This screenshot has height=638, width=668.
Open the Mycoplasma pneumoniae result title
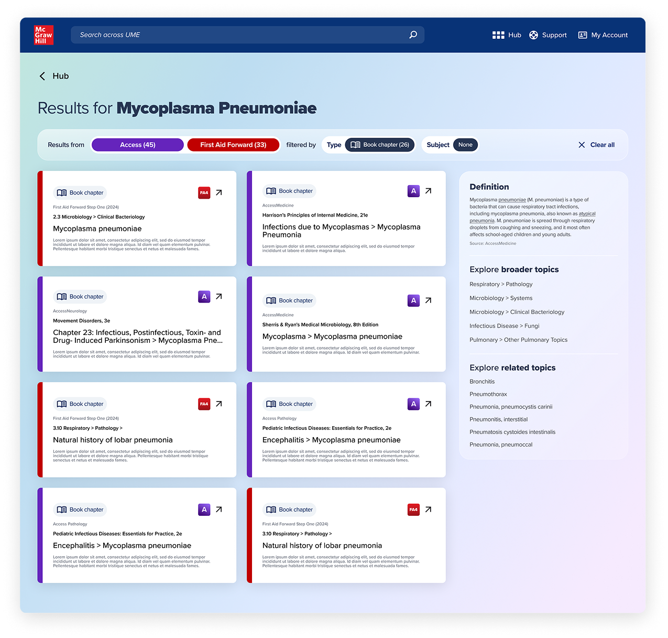[97, 229]
